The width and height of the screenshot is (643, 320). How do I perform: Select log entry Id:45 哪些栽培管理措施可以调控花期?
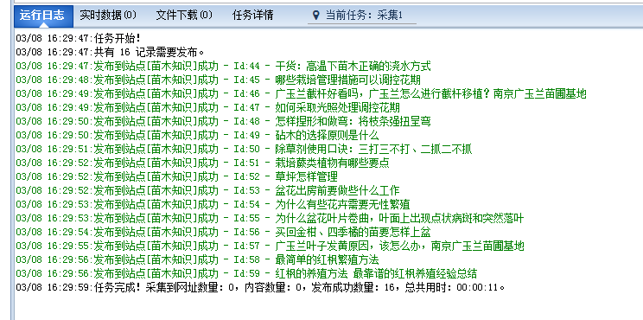click(218, 80)
